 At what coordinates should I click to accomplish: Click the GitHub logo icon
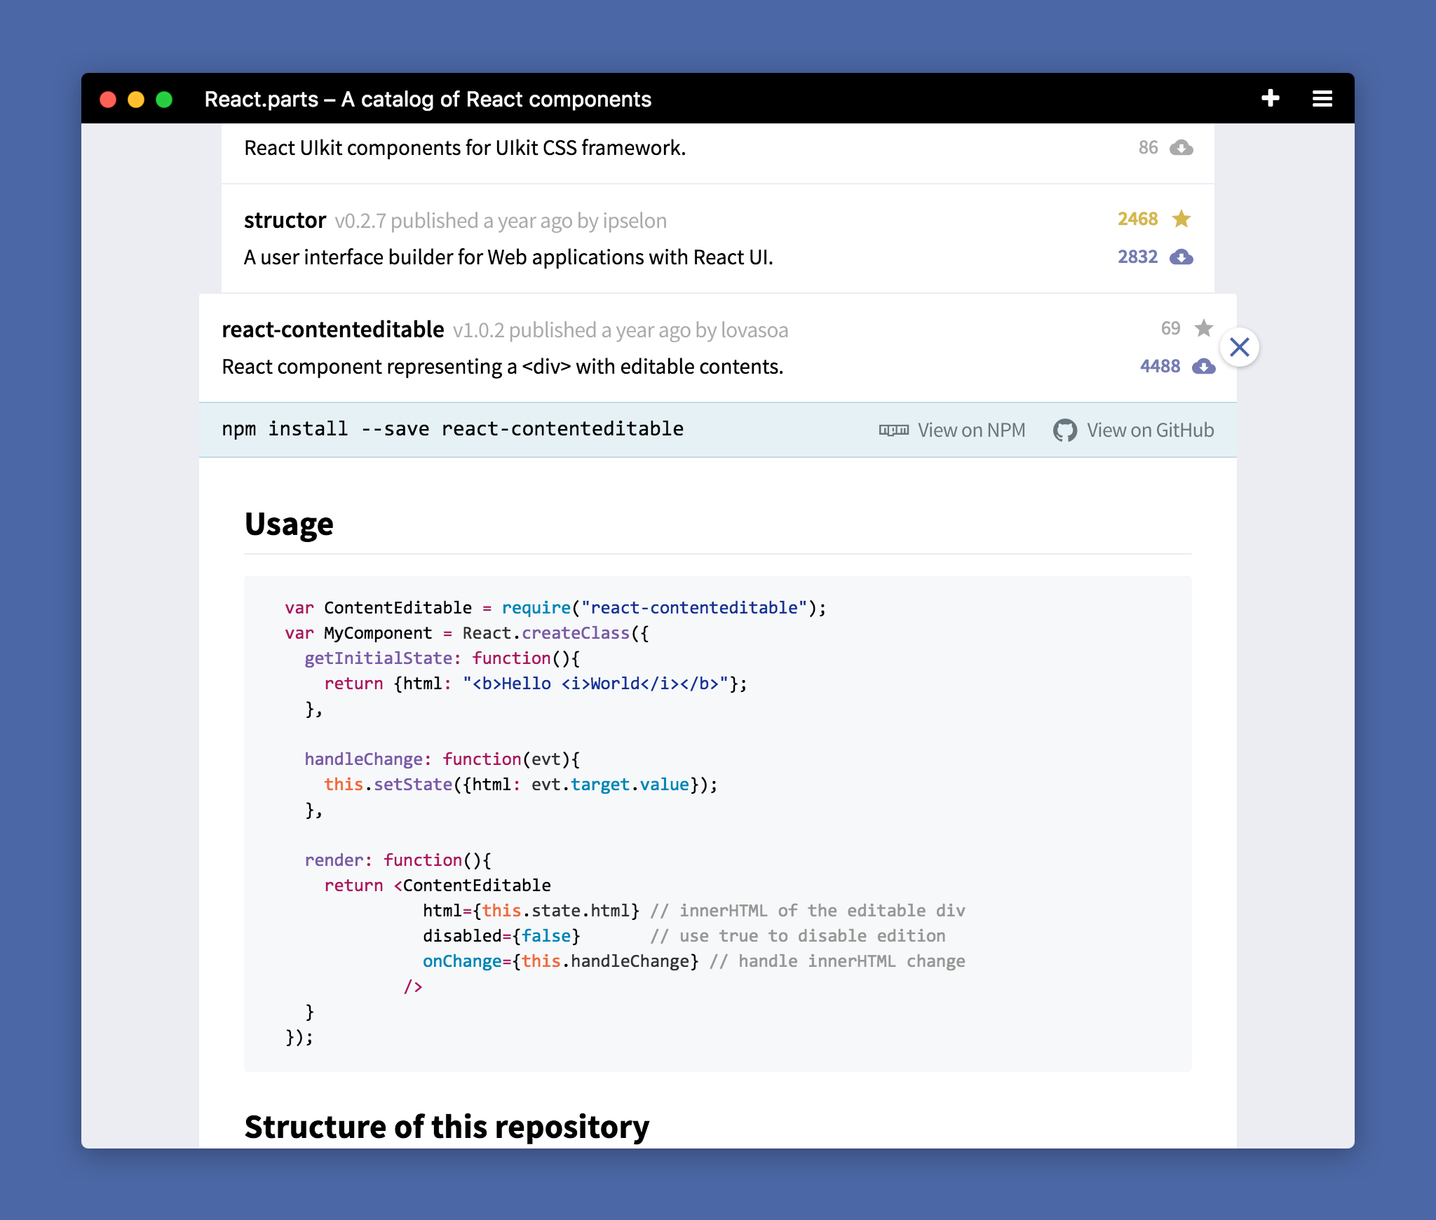click(x=1066, y=430)
